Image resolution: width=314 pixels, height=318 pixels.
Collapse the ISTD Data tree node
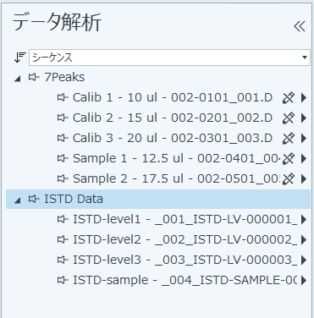click(18, 200)
